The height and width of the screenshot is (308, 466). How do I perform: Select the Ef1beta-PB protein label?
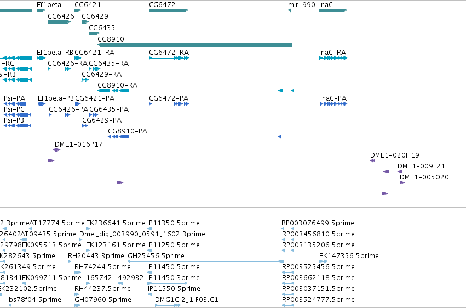55,98
